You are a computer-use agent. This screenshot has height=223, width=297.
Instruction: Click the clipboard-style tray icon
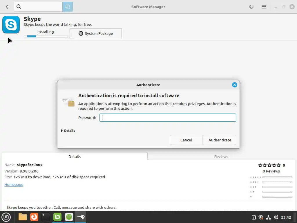click(253, 217)
